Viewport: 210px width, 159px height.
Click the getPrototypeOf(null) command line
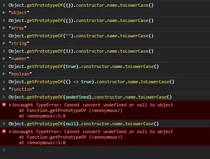(x=84, y=124)
